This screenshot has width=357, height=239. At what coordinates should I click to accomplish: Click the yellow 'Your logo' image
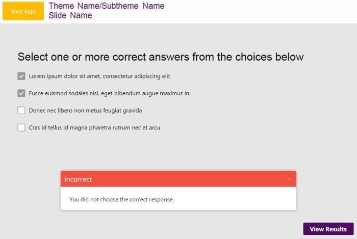tap(23, 11)
